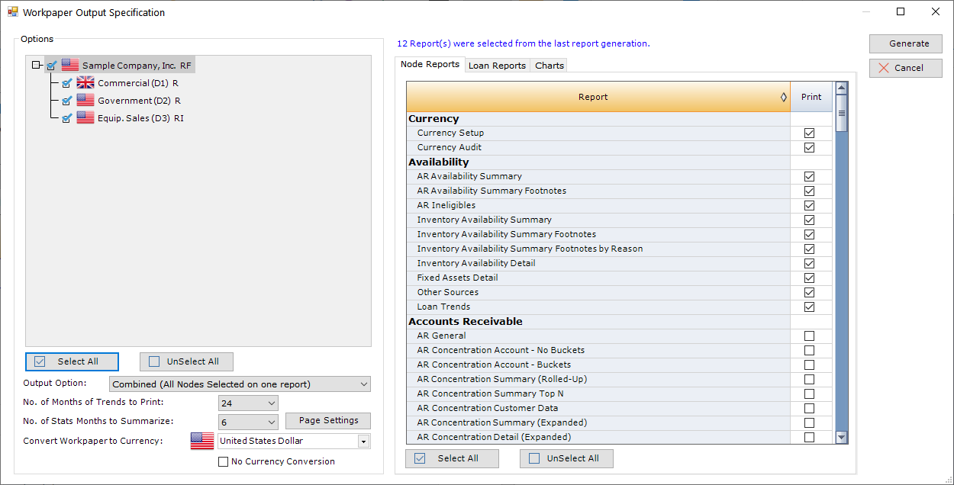Image resolution: width=954 pixels, height=485 pixels.
Task: Click the flag icon beside Equip. Sales (D3)
Action: point(85,118)
